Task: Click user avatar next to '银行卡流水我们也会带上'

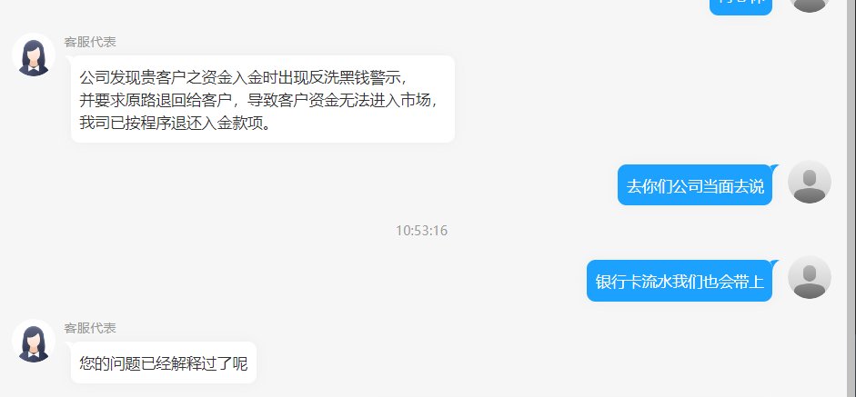Action: pos(810,278)
